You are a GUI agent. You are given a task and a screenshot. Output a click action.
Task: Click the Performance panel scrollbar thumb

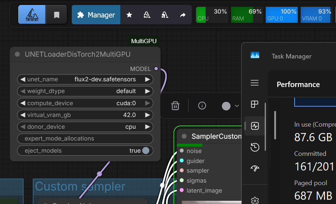pyautogui.click(x=275, y=125)
